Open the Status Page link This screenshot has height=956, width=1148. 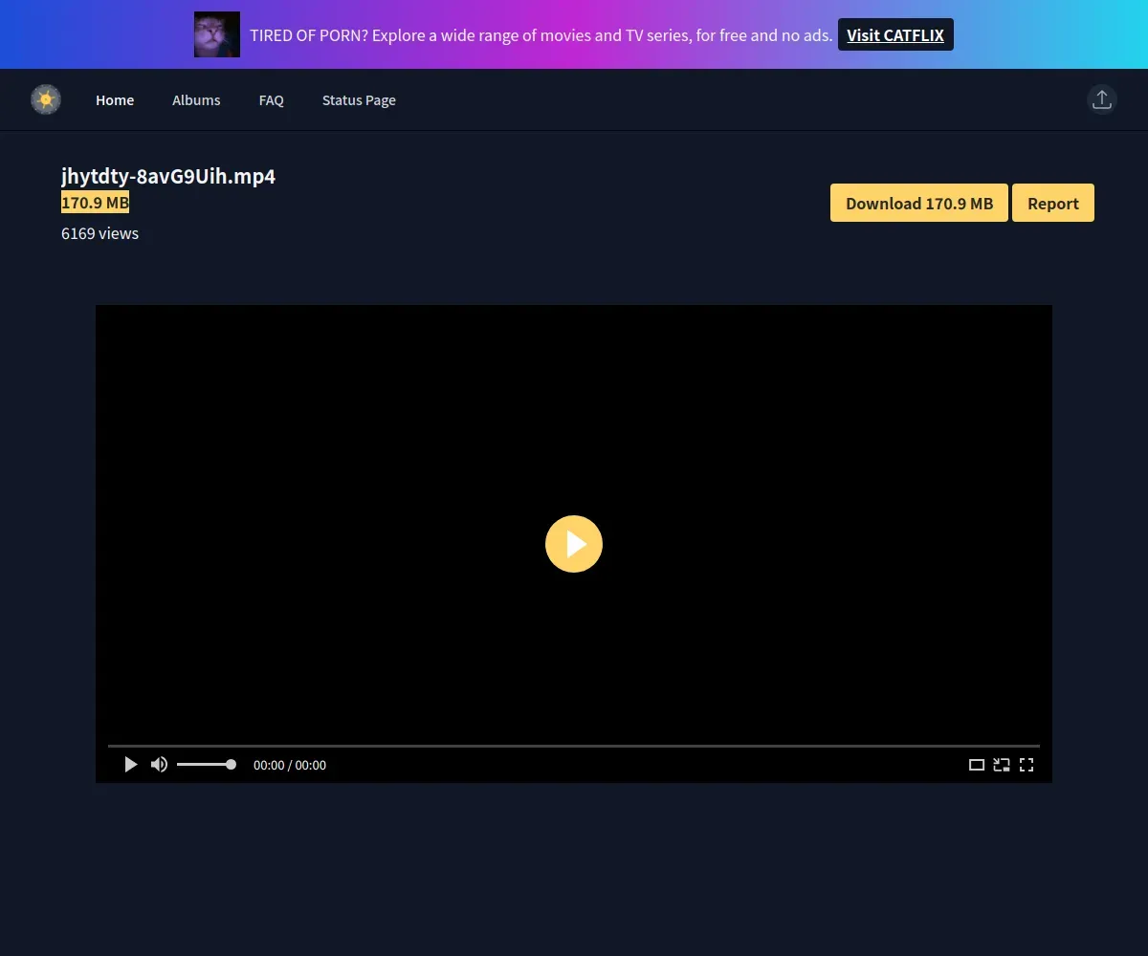click(359, 100)
